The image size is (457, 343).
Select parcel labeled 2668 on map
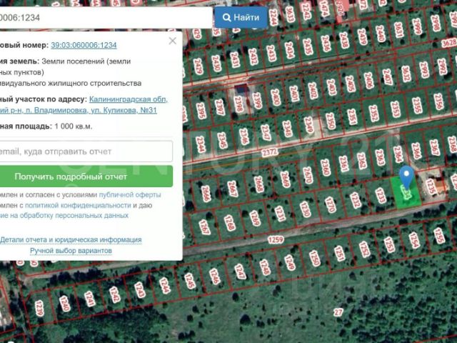(x=258, y=184)
